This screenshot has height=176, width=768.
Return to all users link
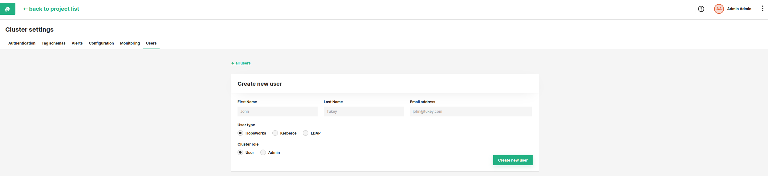point(241,63)
